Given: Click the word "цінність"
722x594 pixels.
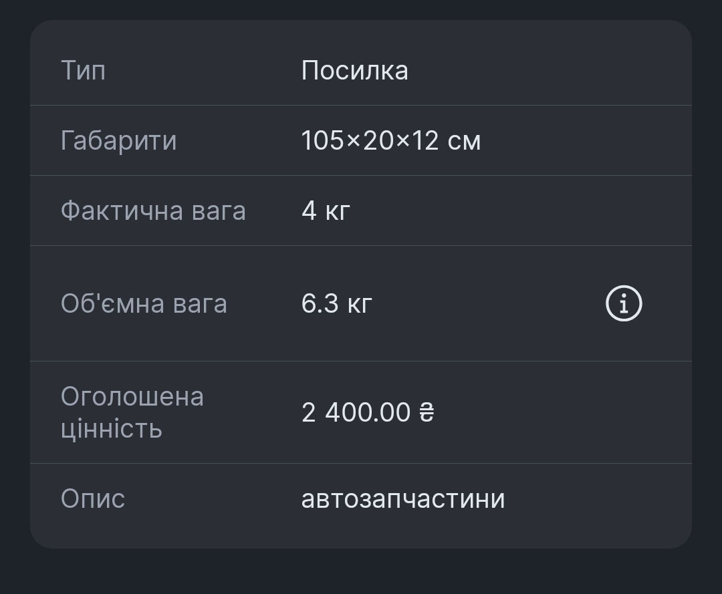Looking at the screenshot, I should point(111,428).
